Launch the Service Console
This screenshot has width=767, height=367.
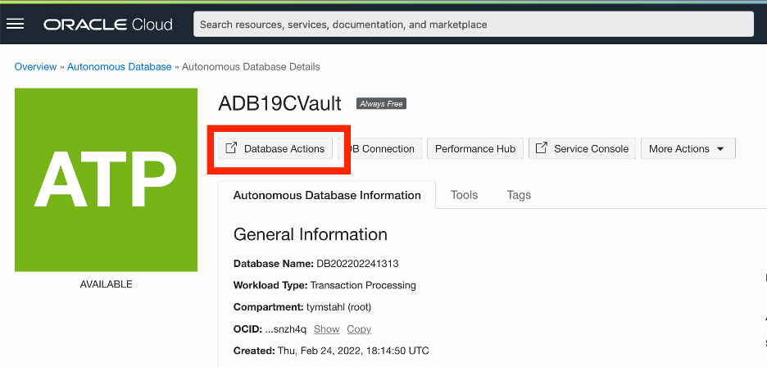point(582,149)
